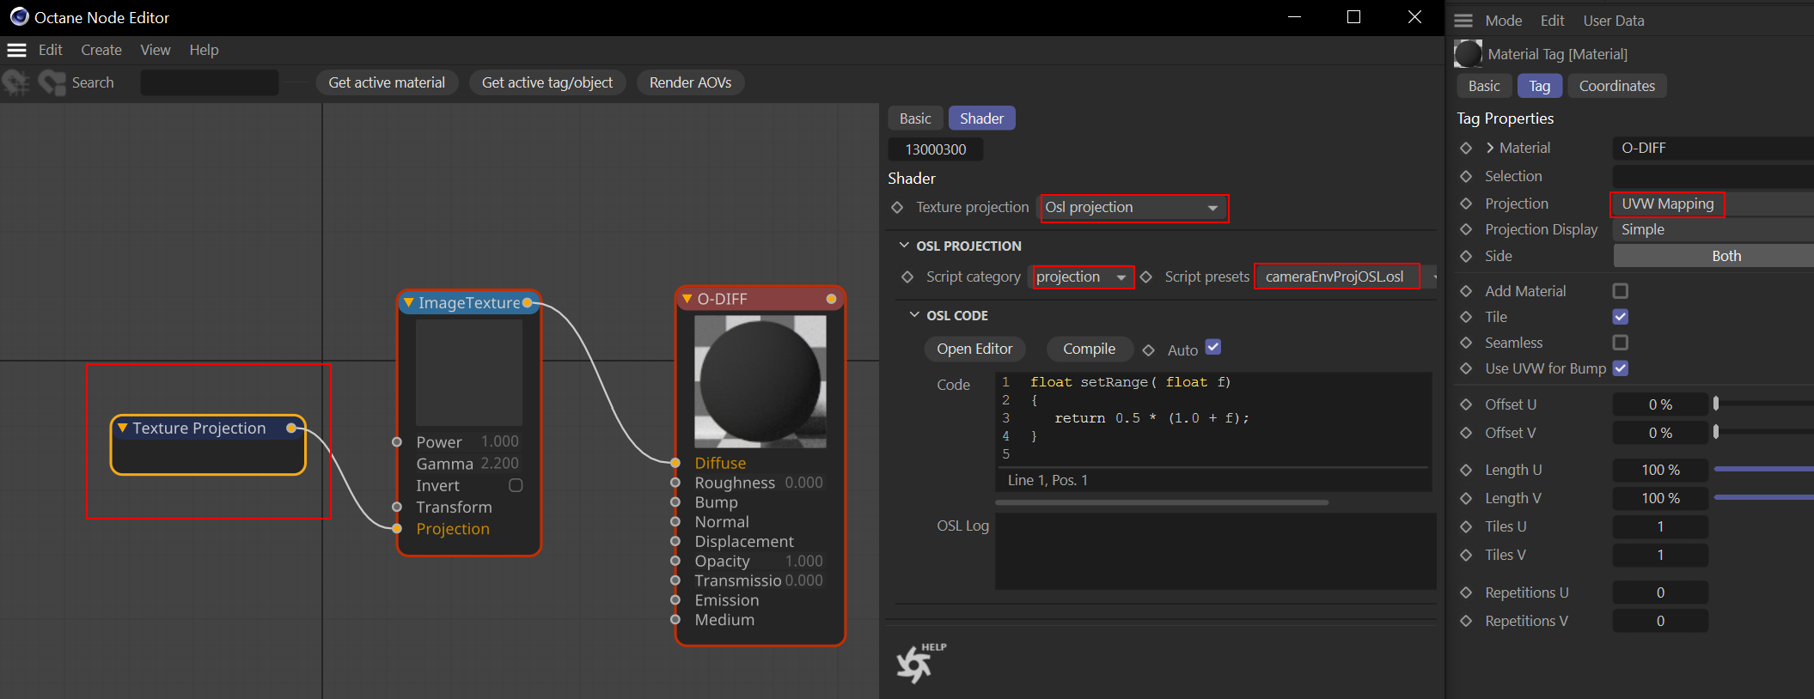The width and height of the screenshot is (1814, 699).
Task: Click keyframe diamond next to Script presets
Action: point(1145,277)
